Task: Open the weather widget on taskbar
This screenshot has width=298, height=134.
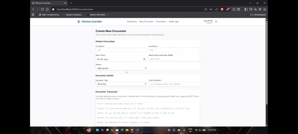Action: [89, 130]
